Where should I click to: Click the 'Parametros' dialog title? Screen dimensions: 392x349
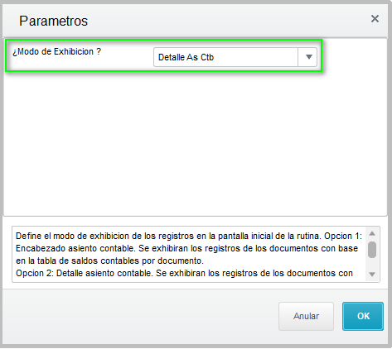coord(53,21)
